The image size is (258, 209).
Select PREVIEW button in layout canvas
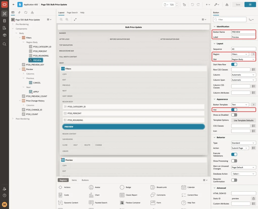coord(134,127)
